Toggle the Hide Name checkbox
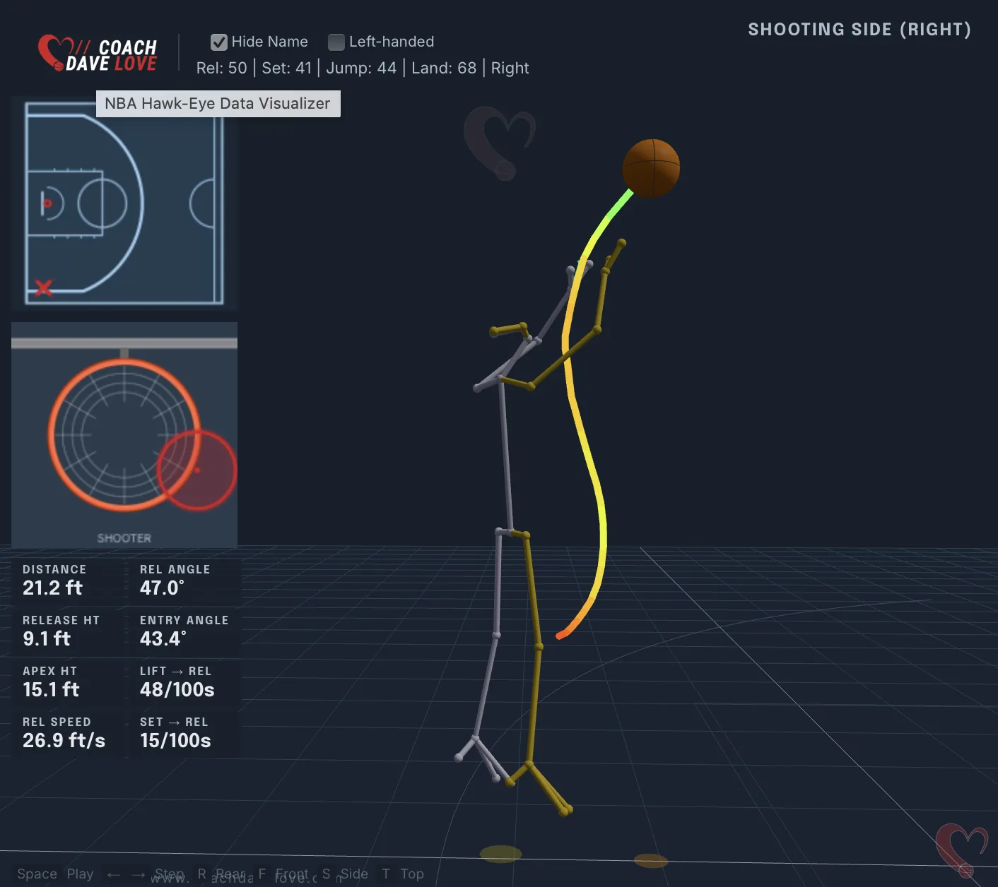 click(219, 42)
